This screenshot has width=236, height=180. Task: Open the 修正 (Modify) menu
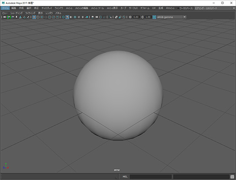(36, 8)
